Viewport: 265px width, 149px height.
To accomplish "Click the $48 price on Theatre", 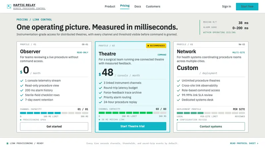I will click(106, 73).
